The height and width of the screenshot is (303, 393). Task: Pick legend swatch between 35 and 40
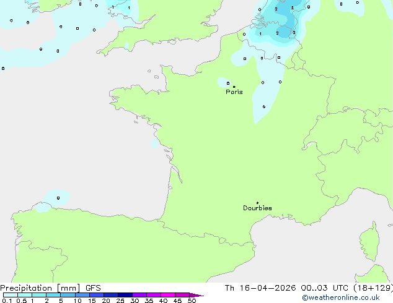point(154,295)
